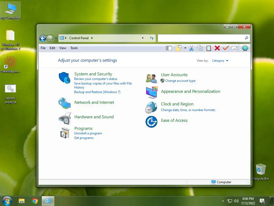The width and height of the screenshot is (274, 206).
Task: Open the address bar history dropdown
Action: (143, 38)
